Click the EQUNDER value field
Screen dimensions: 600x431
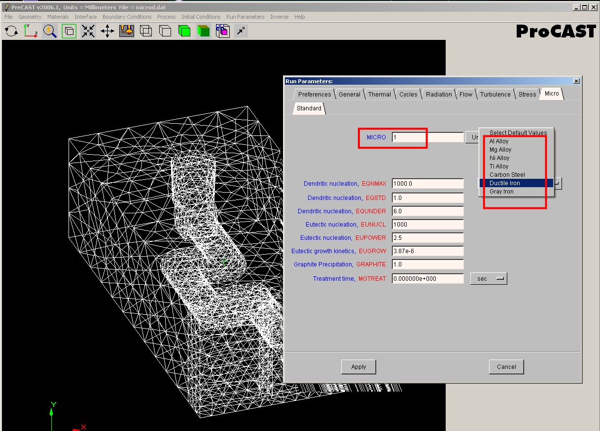click(x=428, y=211)
